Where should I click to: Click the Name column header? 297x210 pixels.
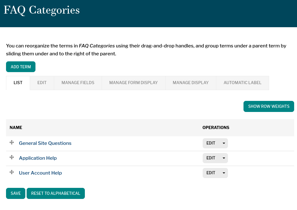(16, 128)
